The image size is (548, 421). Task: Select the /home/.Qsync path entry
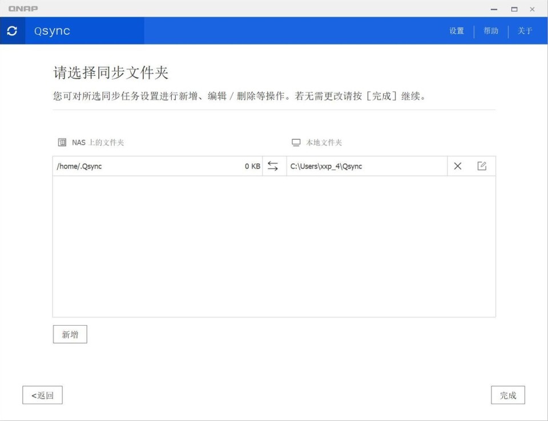(79, 166)
